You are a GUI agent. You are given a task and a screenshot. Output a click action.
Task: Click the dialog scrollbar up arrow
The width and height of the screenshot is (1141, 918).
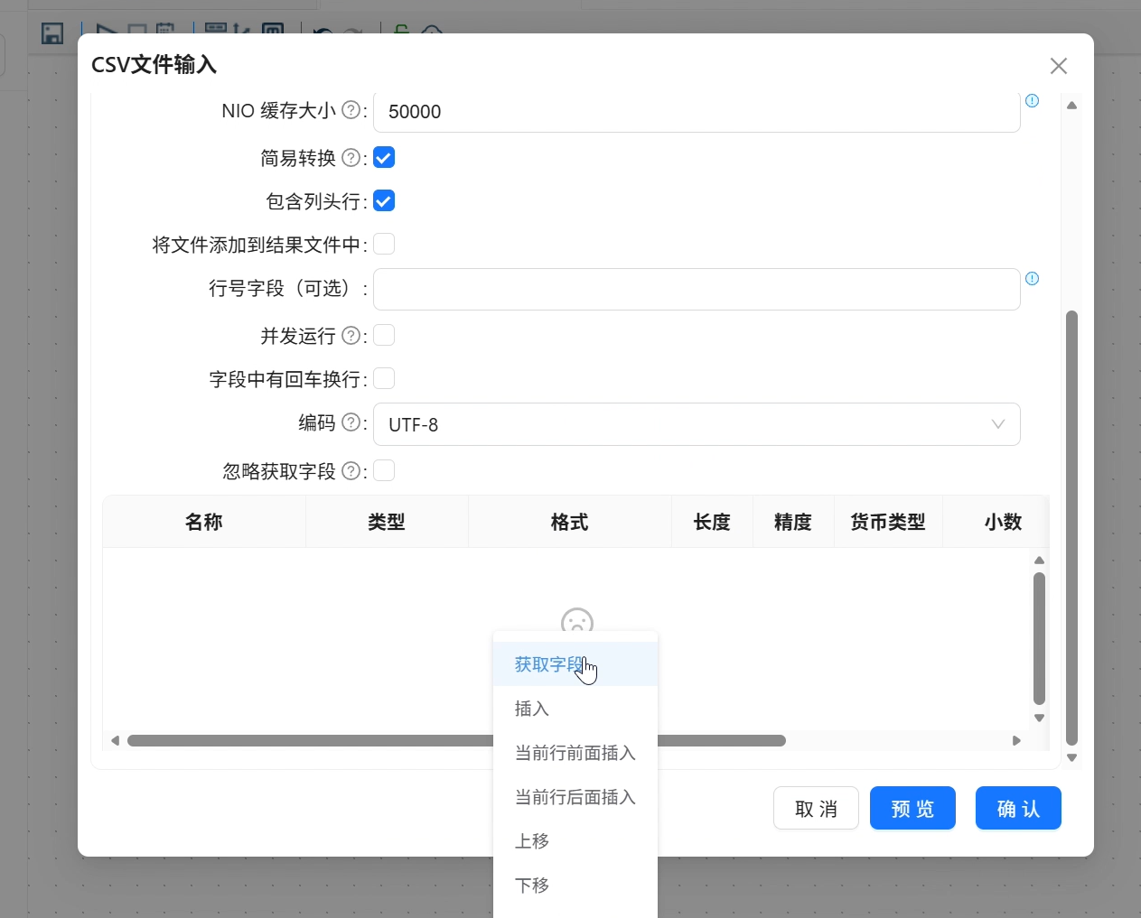tap(1072, 106)
